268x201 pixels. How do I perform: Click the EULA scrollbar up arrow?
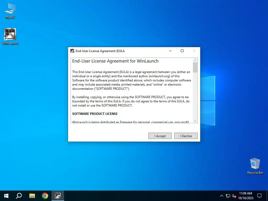[x=195, y=60]
